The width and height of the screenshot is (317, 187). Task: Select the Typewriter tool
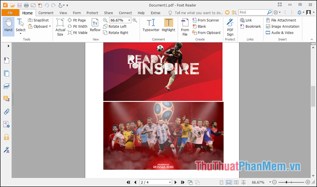pyautogui.click(x=151, y=25)
